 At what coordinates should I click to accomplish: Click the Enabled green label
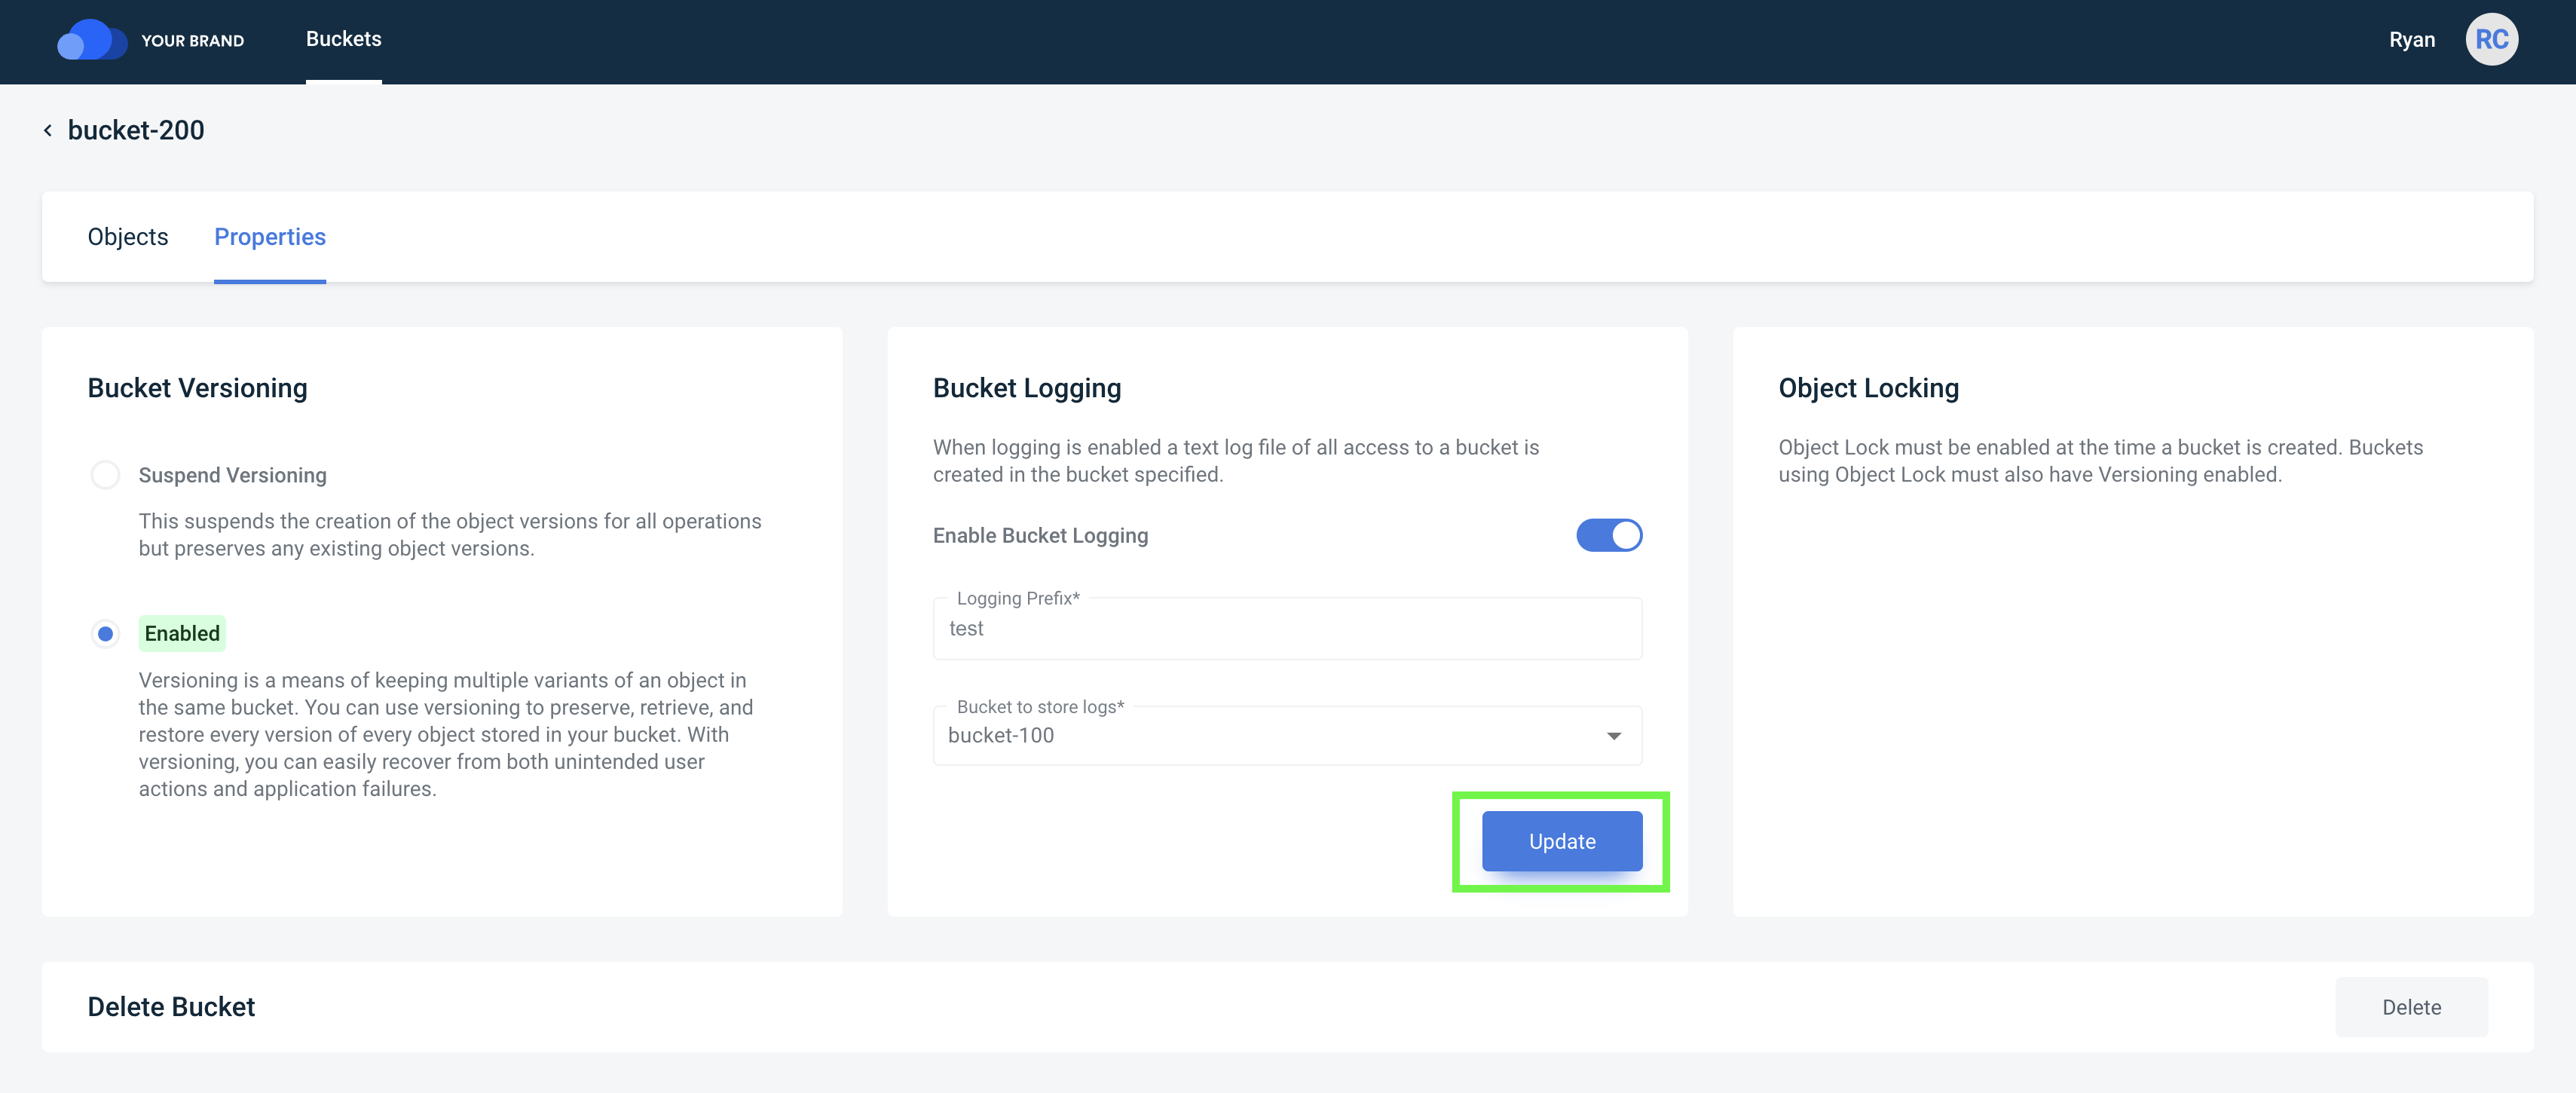click(x=182, y=634)
